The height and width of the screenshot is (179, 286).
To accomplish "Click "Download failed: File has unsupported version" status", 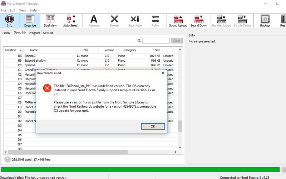I will (33, 177).
